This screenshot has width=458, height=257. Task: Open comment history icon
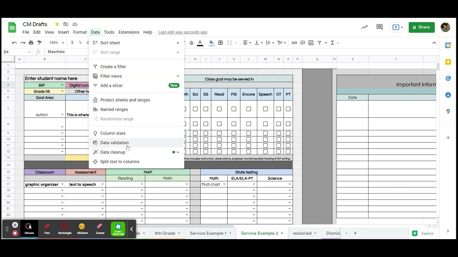coord(380,27)
